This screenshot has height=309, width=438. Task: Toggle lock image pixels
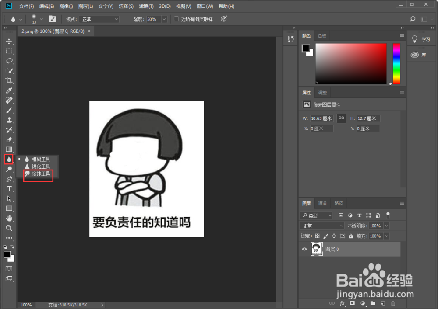coord(325,236)
